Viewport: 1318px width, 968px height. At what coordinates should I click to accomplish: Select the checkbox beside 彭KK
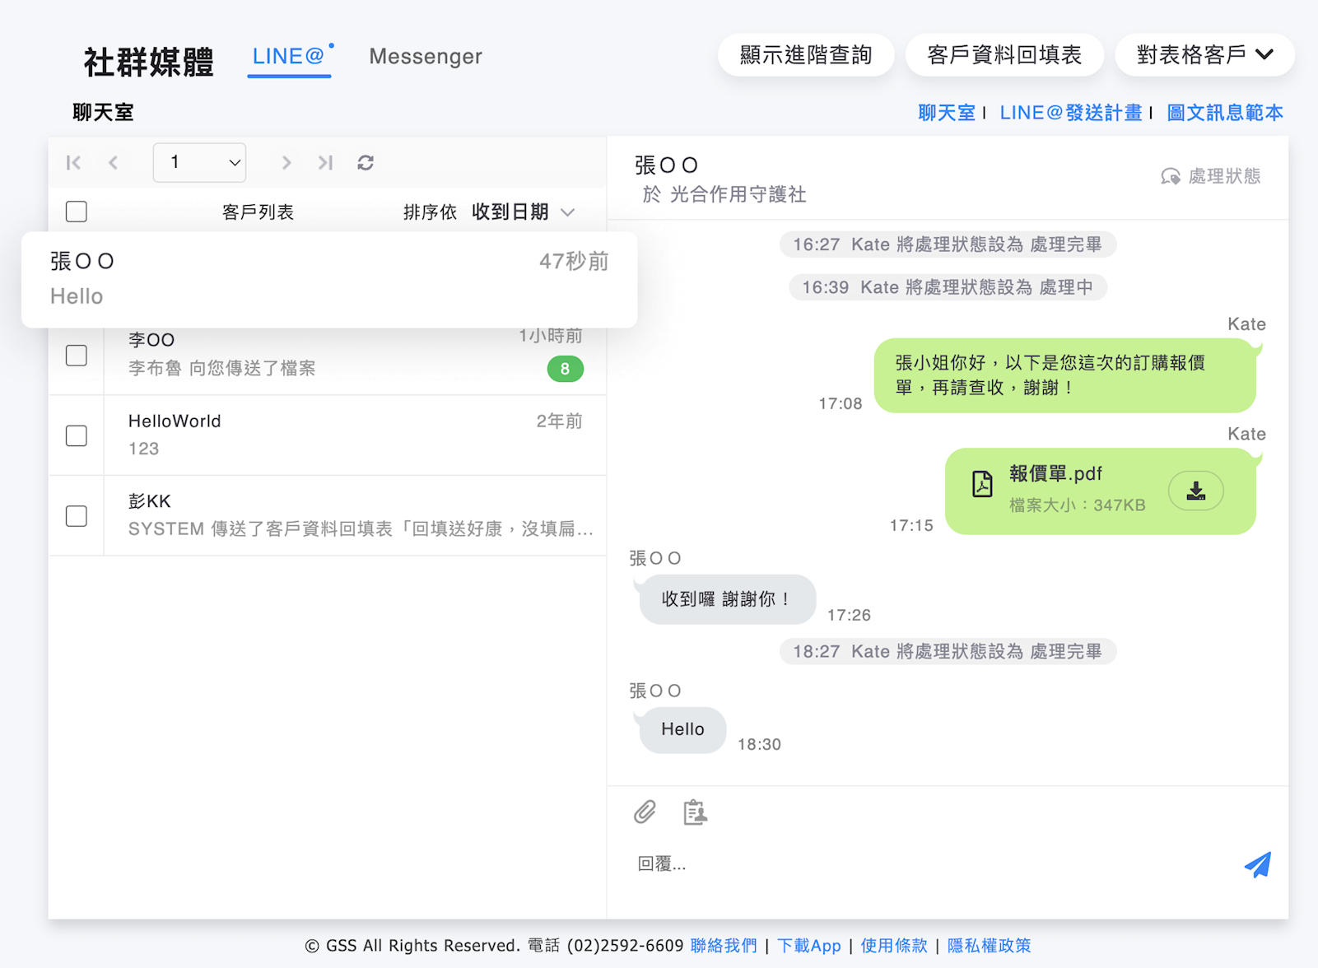point(77,516)
